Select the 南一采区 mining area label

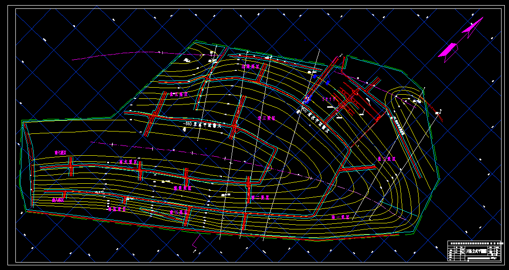click(x=340, y=217)
